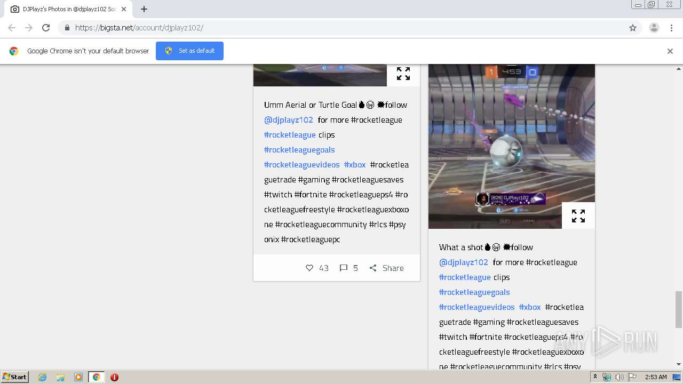Expand the What a shot post image fullscreen
Screen dimensions: 683x384
click(x=578, y=216)
